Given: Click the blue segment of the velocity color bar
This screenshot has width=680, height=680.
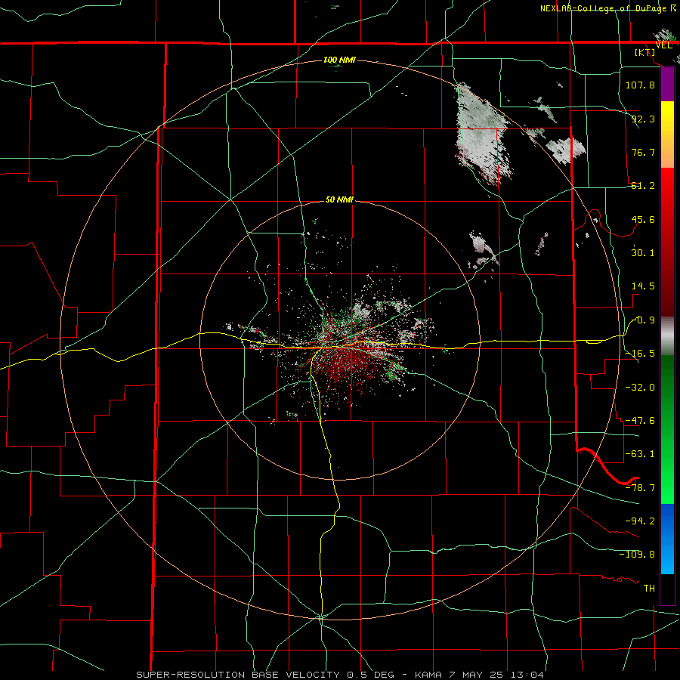Looking at the screenshot, I should 667,539.
